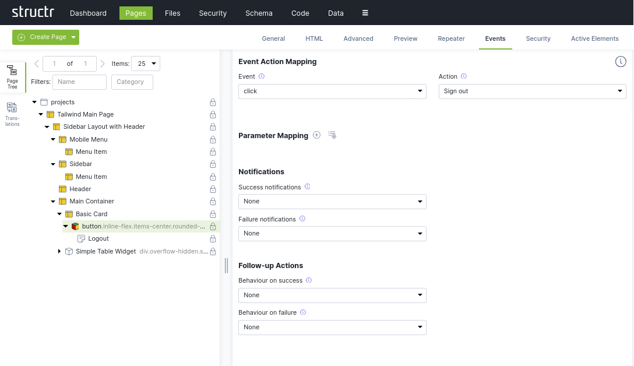Click the Name filter input field
The width and height of the screenshot is (634, 366).
(x=79, y=82)
